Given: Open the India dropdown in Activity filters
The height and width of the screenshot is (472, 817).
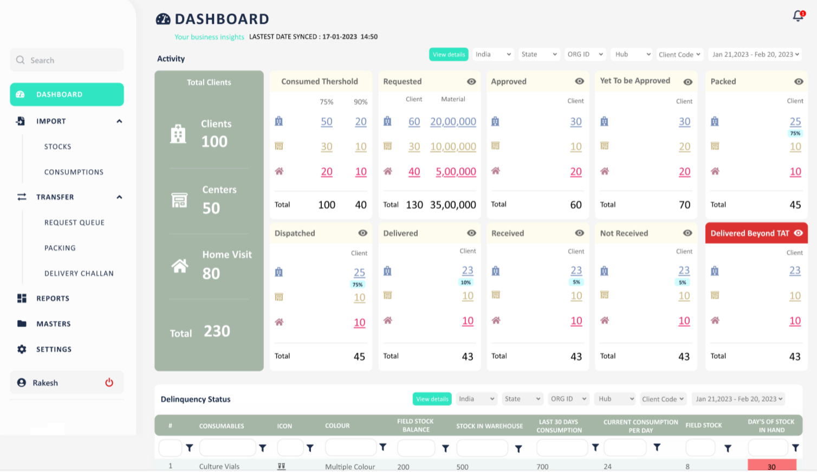Looking at the screenshot, I should pos(493,54).
